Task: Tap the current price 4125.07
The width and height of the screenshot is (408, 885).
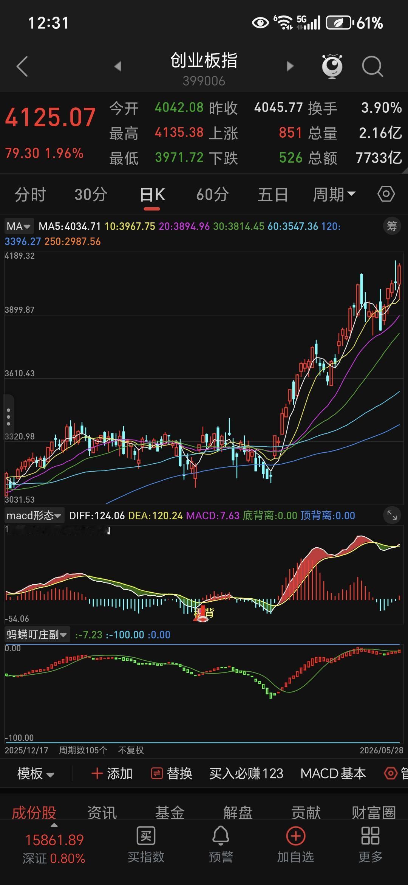Action: pos(50,117)
